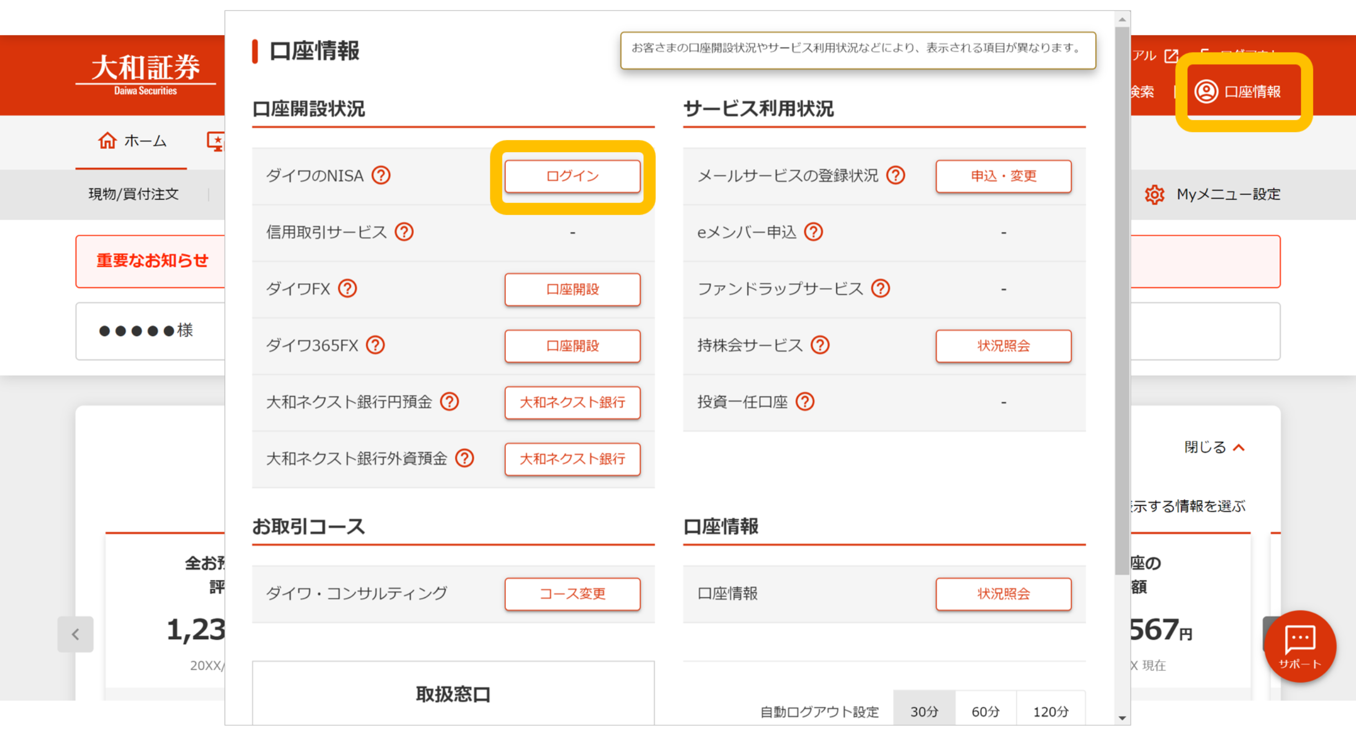This screenshot has height=729, width=1356.
Task: Open help icon for ファンドラップサービス
Action: 880,289
